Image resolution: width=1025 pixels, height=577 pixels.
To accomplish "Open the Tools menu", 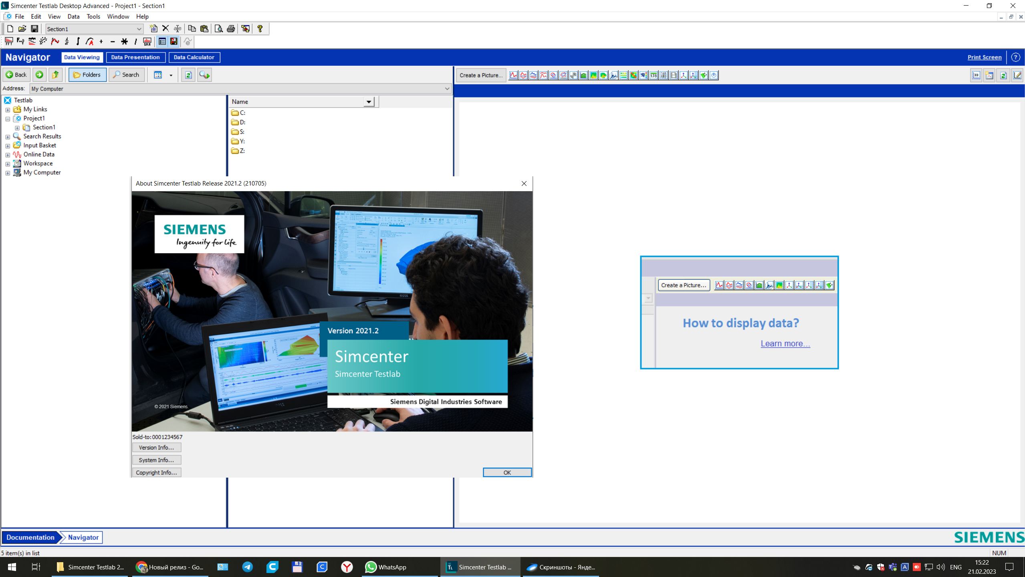I will click(93, 16).
